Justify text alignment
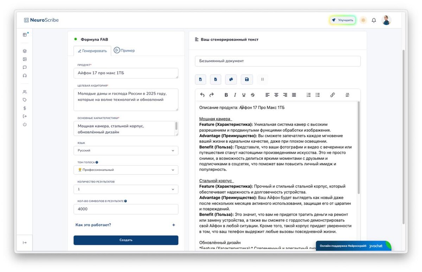The image size is (422, 272). pos(294,95)
